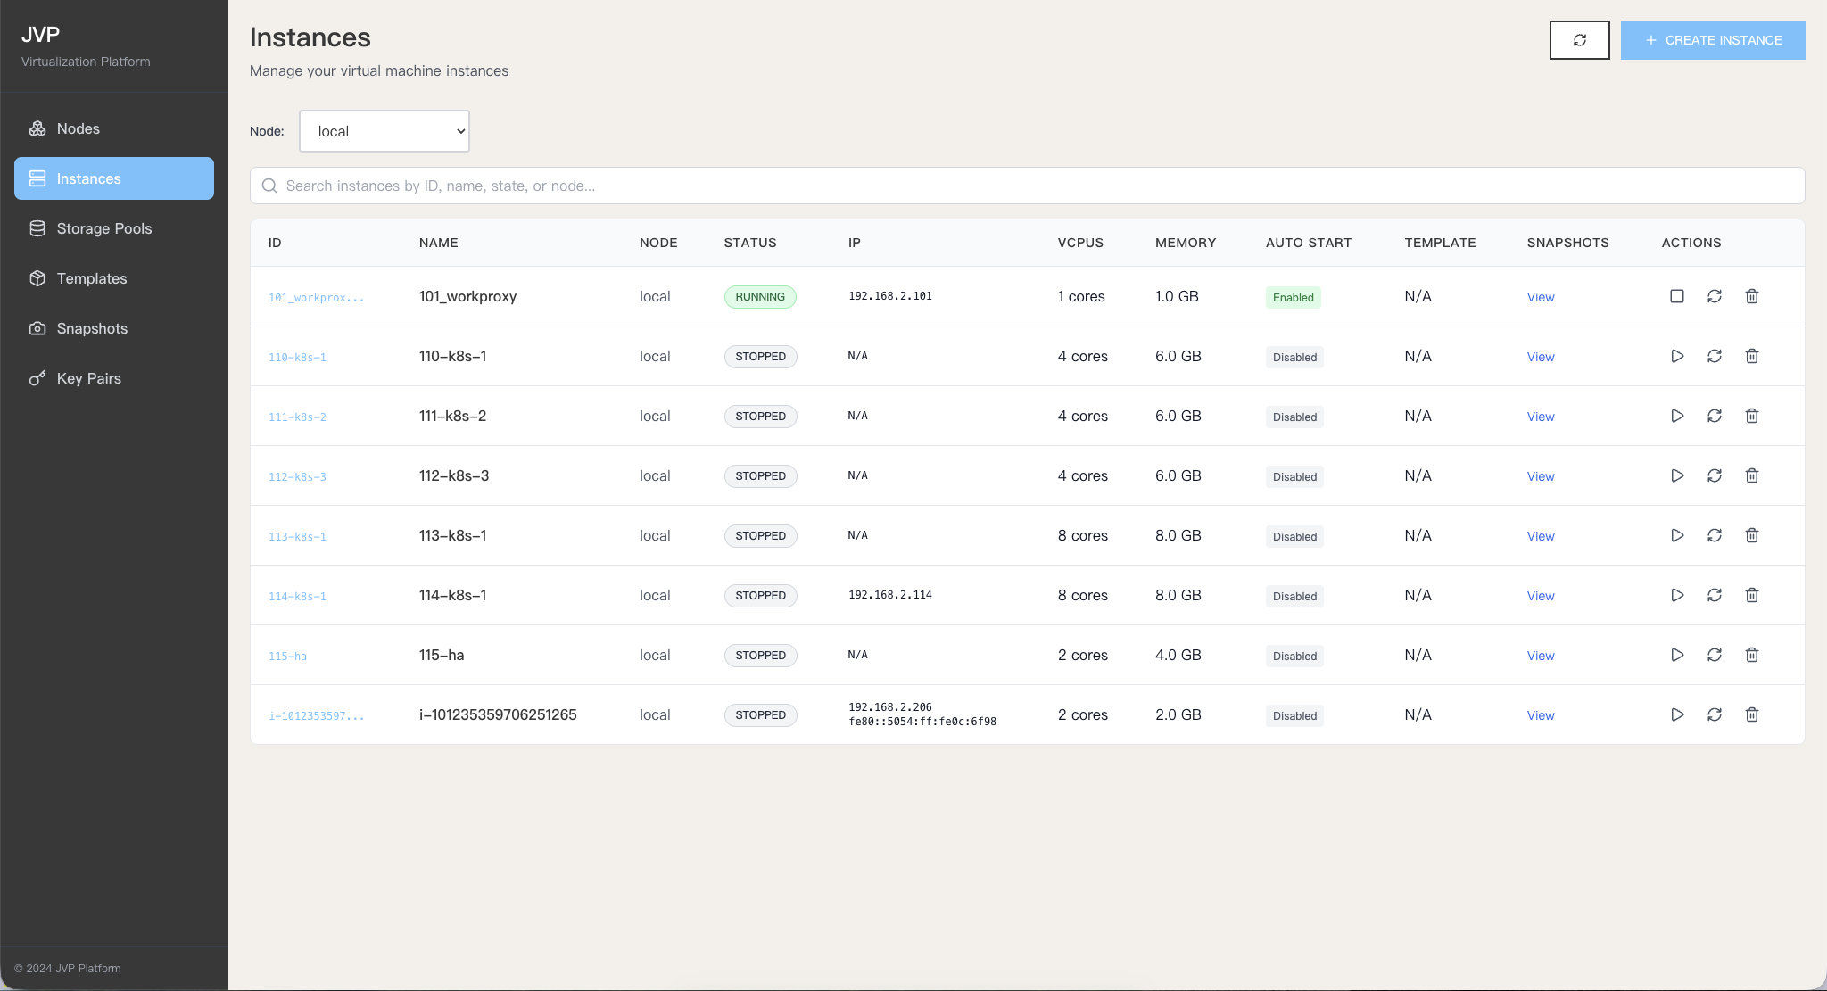Viewport: 1827px width, 991px height.
Task: Stop the 101_workproxy instance
Action: click(x=1676, y=295)
